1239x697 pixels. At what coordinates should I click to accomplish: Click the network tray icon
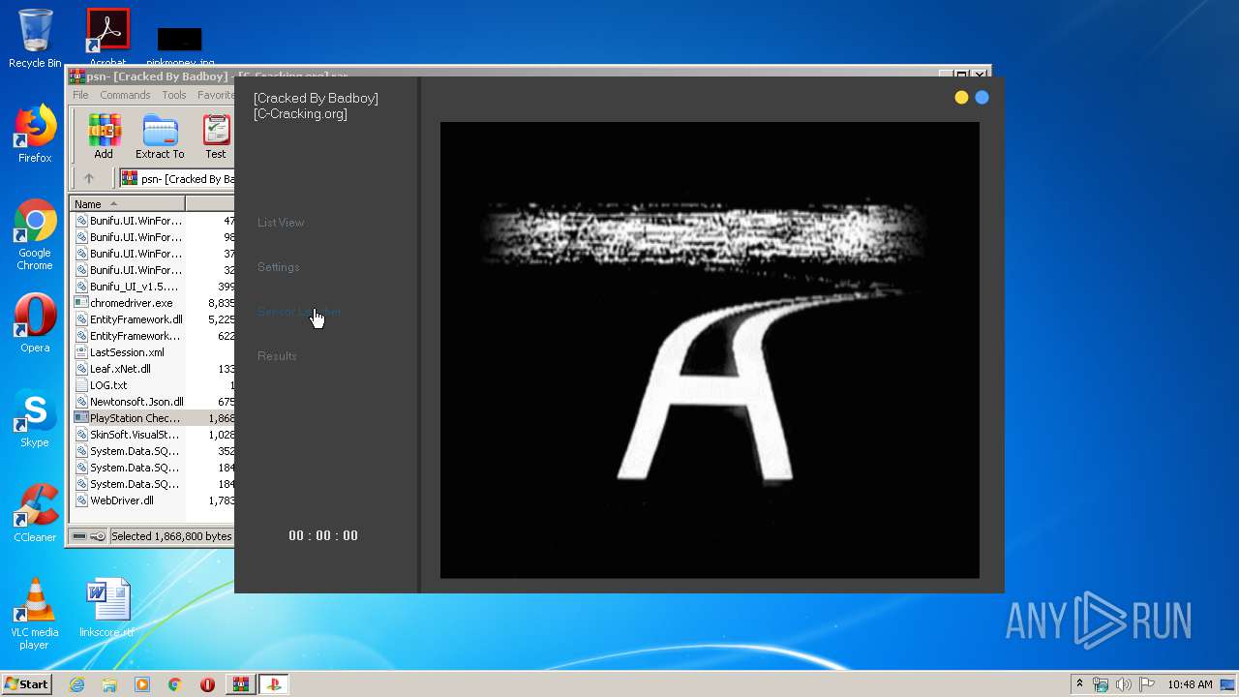point(1101,684)
